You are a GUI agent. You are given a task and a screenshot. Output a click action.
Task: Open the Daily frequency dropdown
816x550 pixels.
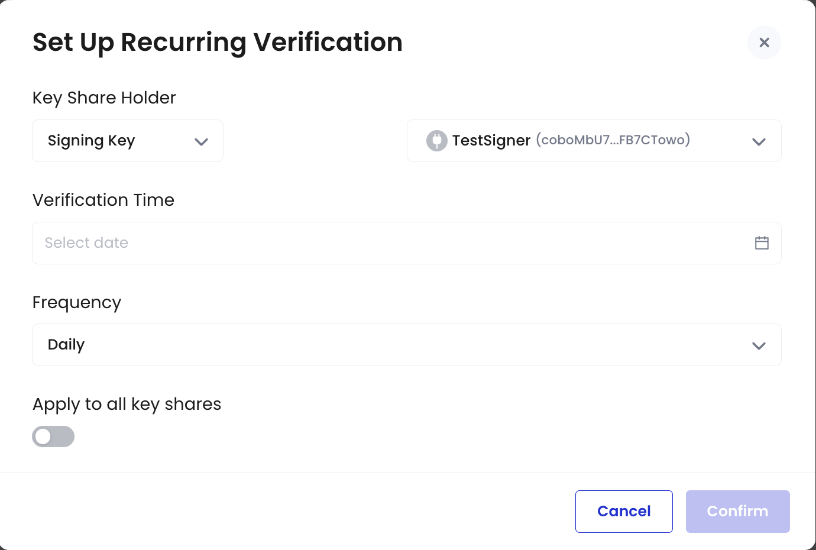point(407,345)
